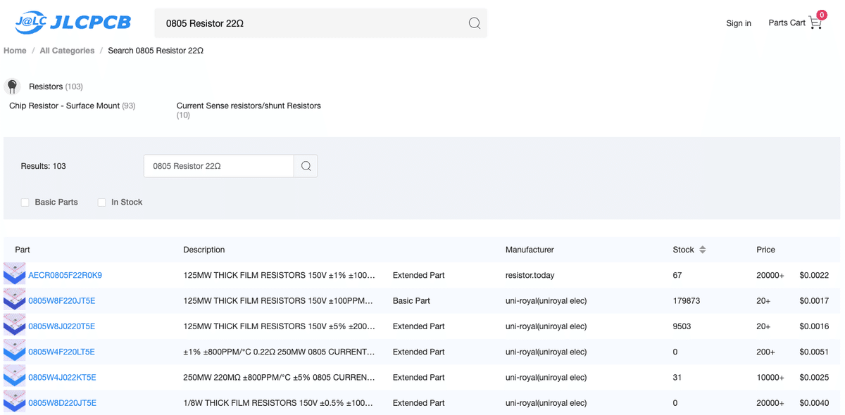Click the Description column header
Image resolution: width=845 pixels, height=415 pixels.
204,250
